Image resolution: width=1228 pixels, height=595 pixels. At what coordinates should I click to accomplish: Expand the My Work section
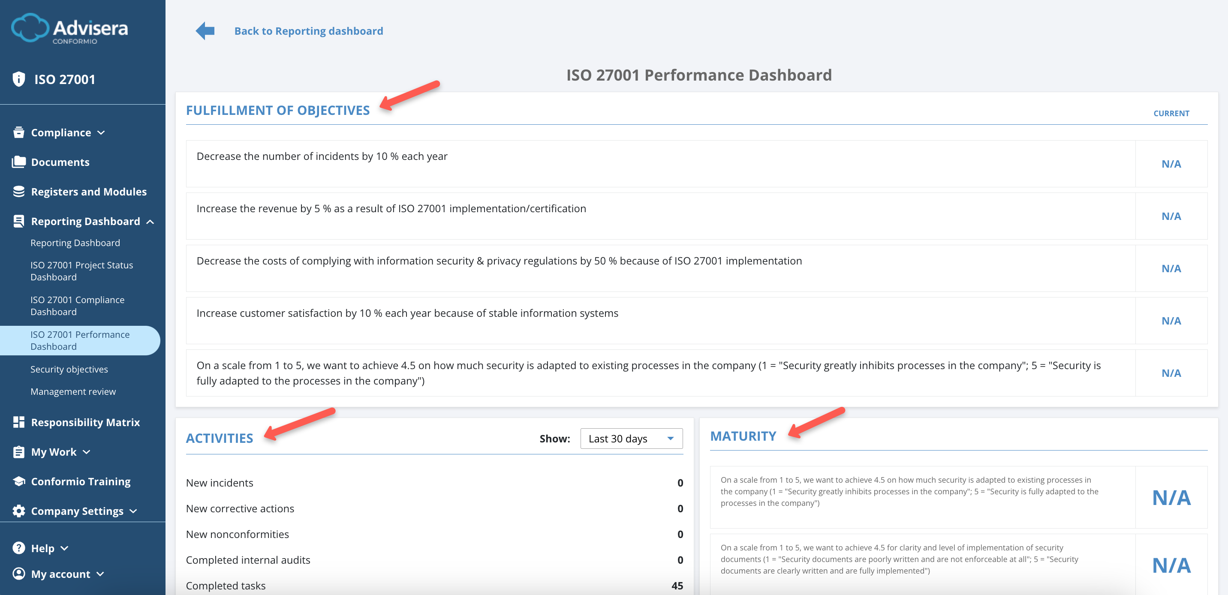click(x=86, y=452)
